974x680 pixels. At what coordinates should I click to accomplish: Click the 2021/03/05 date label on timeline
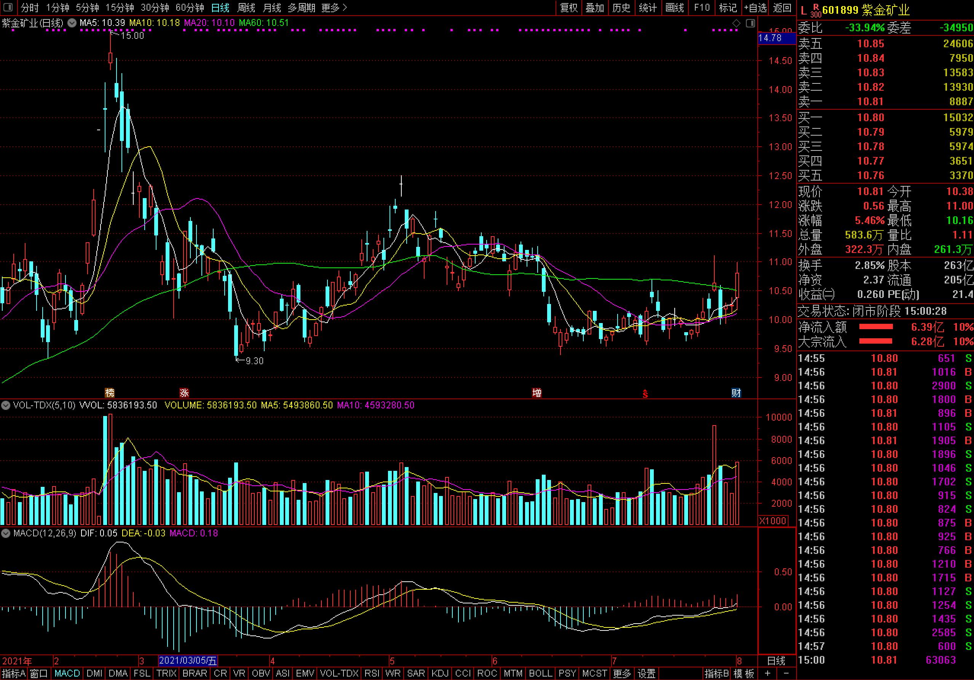pos(188,661)
